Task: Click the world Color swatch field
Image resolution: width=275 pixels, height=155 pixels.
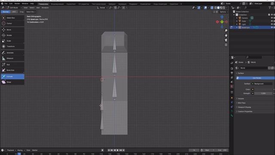Action: [x=263, y=90]
